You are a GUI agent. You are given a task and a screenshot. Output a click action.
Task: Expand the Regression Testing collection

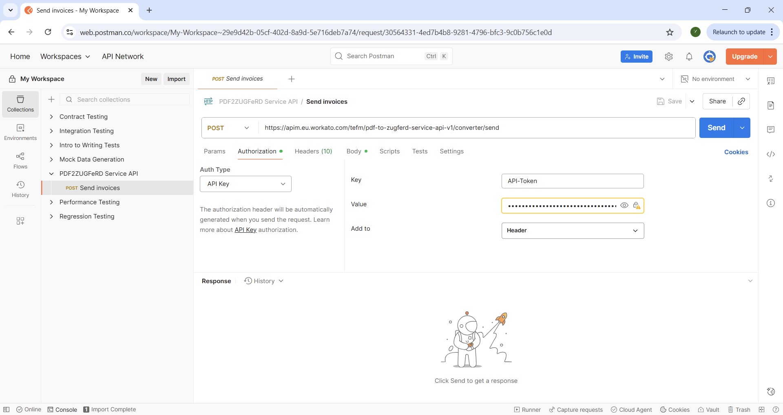pos(52,216)
